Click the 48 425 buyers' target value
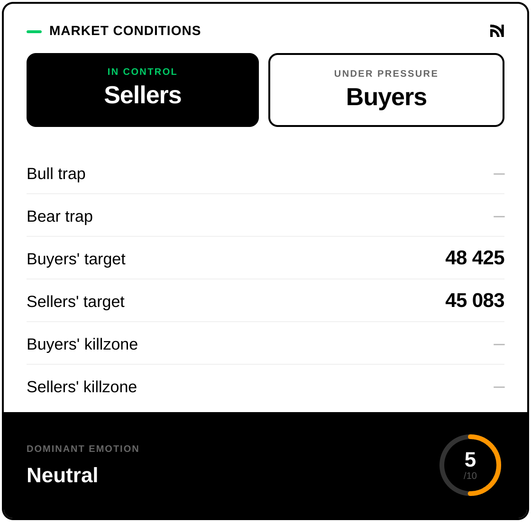531x522 pixels. click(475, 258)
